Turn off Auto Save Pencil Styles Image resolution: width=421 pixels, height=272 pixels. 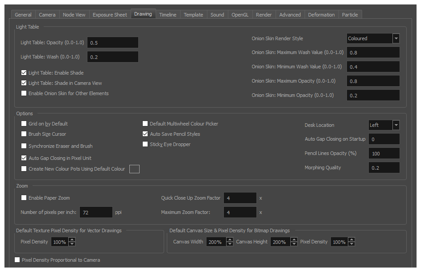[x=145, y=134]
